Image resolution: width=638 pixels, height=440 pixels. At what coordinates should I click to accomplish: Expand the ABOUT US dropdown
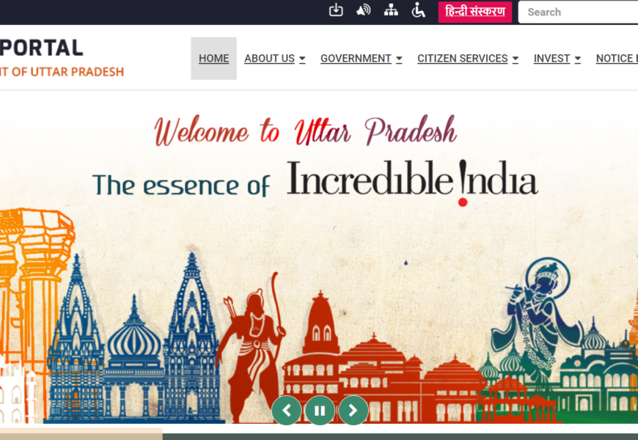[x=275, y=59]
